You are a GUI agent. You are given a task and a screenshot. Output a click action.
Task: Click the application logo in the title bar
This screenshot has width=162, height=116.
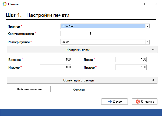click(x=4, y=4)
